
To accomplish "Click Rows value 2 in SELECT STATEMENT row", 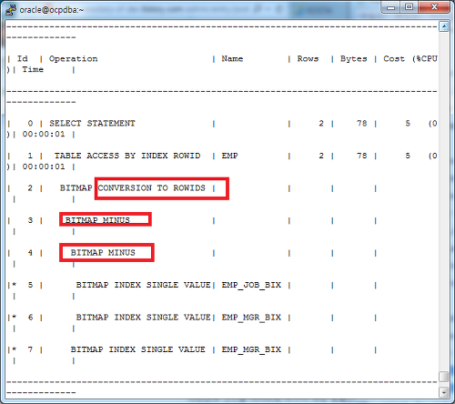I will 321,124.
